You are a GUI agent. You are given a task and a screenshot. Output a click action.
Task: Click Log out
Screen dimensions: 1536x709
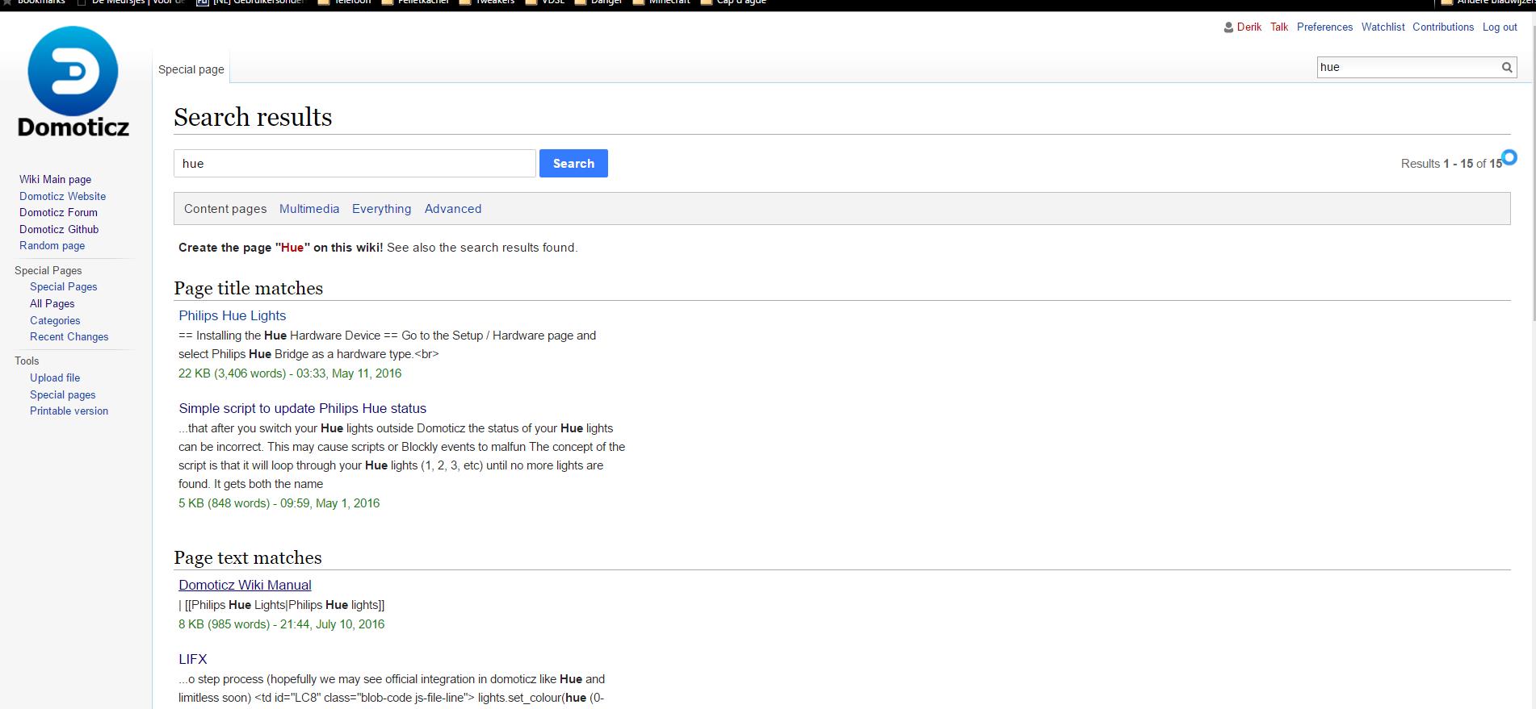click(x=1500, y=27)
